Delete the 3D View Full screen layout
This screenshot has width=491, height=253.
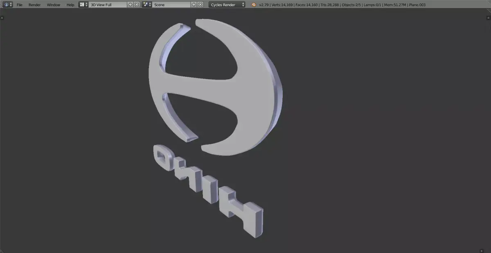(137, 4)
